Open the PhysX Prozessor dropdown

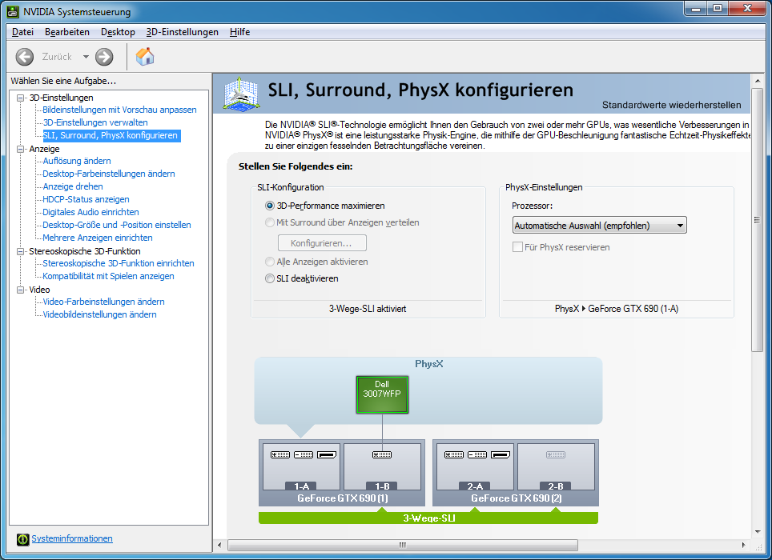point(599,225)
